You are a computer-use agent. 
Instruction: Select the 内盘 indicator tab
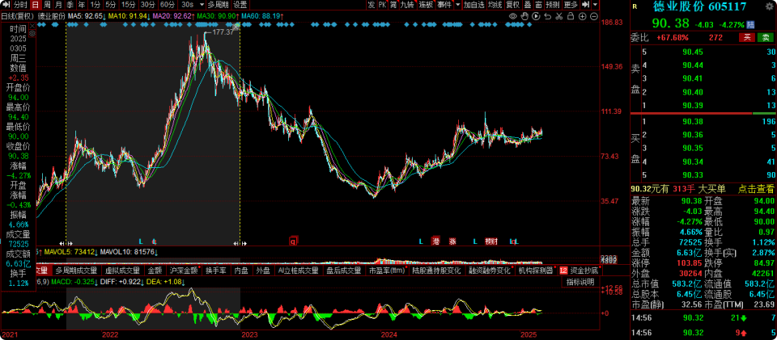pos(241,271)
